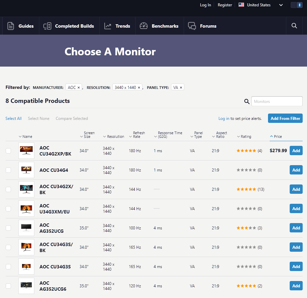This screenshot has width=307, height=298.
Task: Toggle dark mode switch
Action: click(296, 5)
